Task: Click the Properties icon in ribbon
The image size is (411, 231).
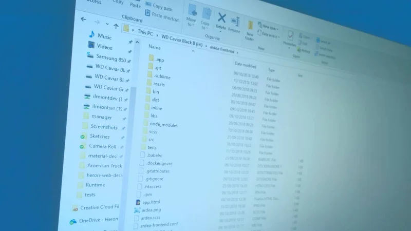Action: click(x=291, y=37)
